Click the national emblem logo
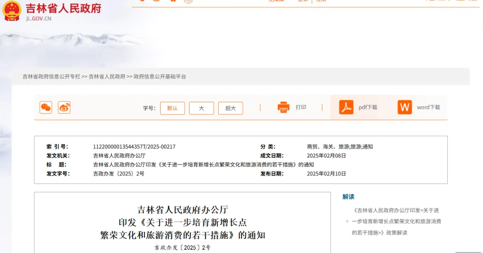 [12, 11]
